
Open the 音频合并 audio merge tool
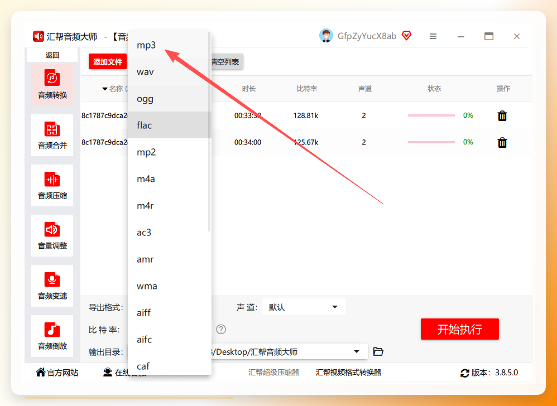pyautogui.click(x=52, y=135)
